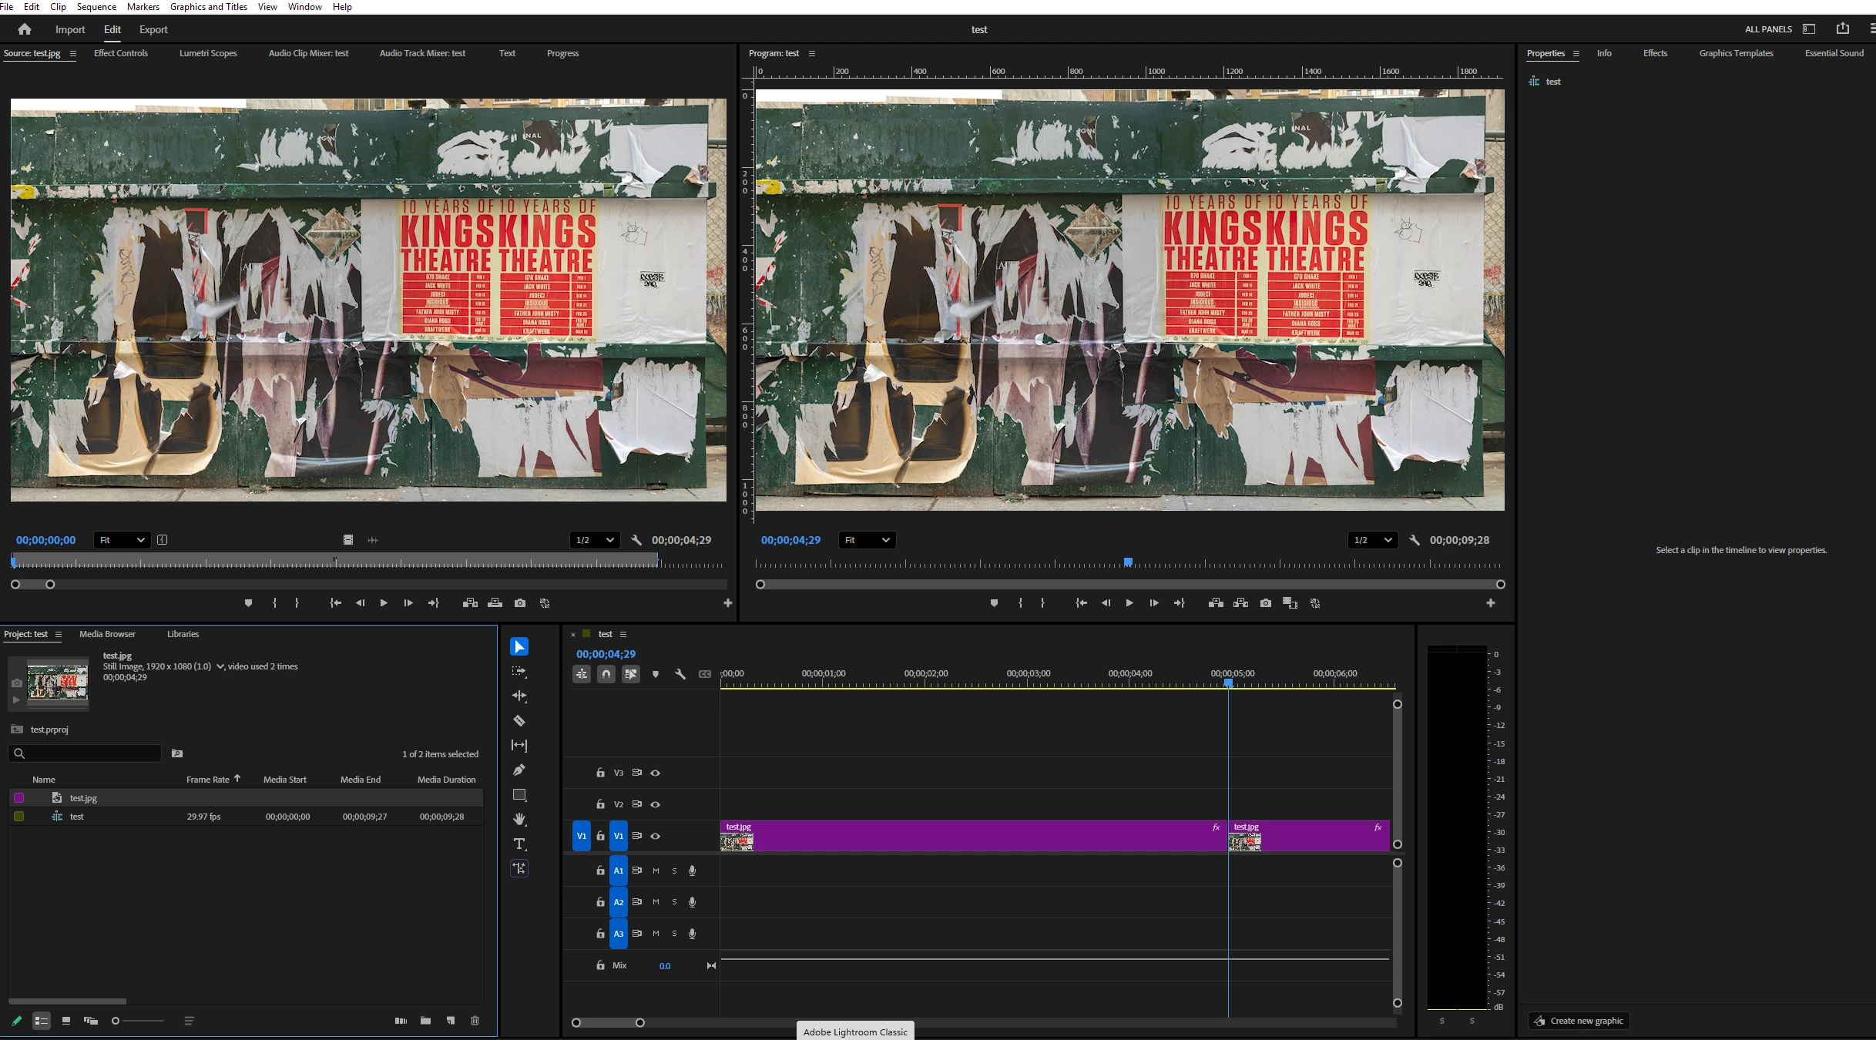Viewport: 1876px width, 1040px height.
Task: Open the Export workspace
Action: [x=153, y=29]
